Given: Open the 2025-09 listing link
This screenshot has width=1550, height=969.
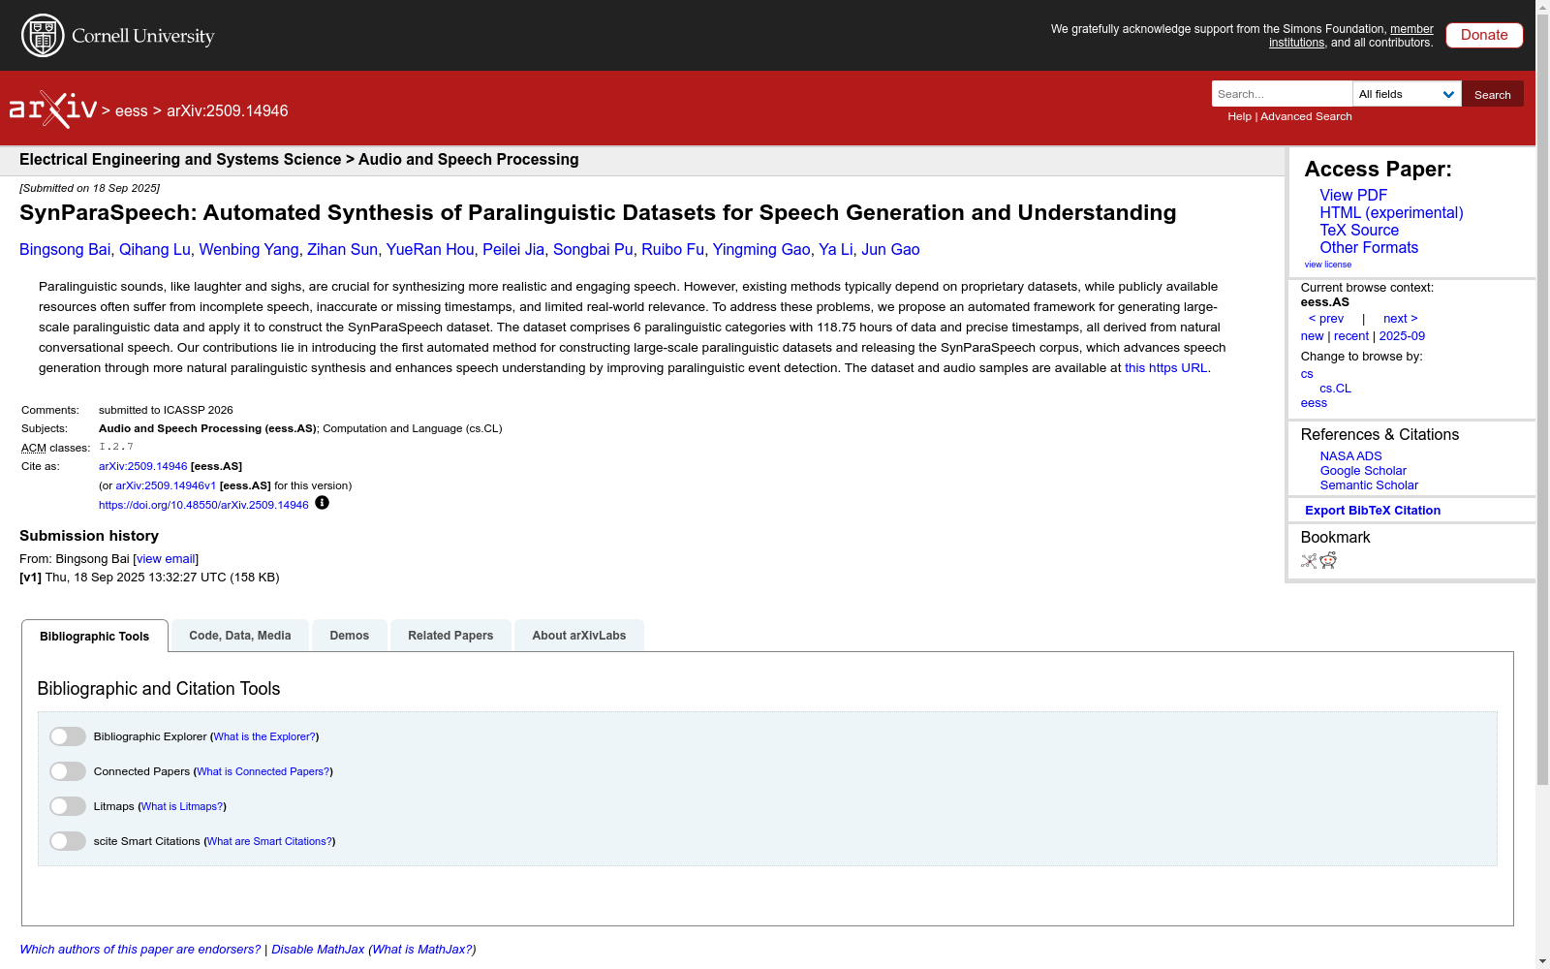Looking at the screenshot, I should pyautogui.click(x=1402, y=336).
